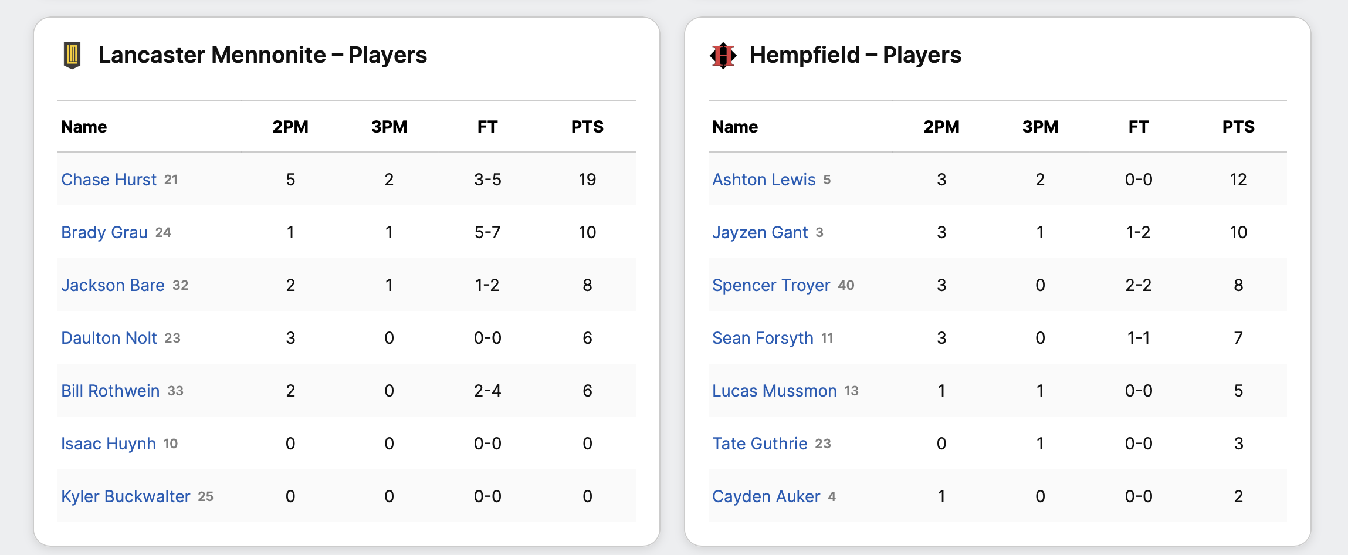This screenshot has height=555, width=1348.
Task: Open Tate Guthrie profile
Action: point(760,444)
